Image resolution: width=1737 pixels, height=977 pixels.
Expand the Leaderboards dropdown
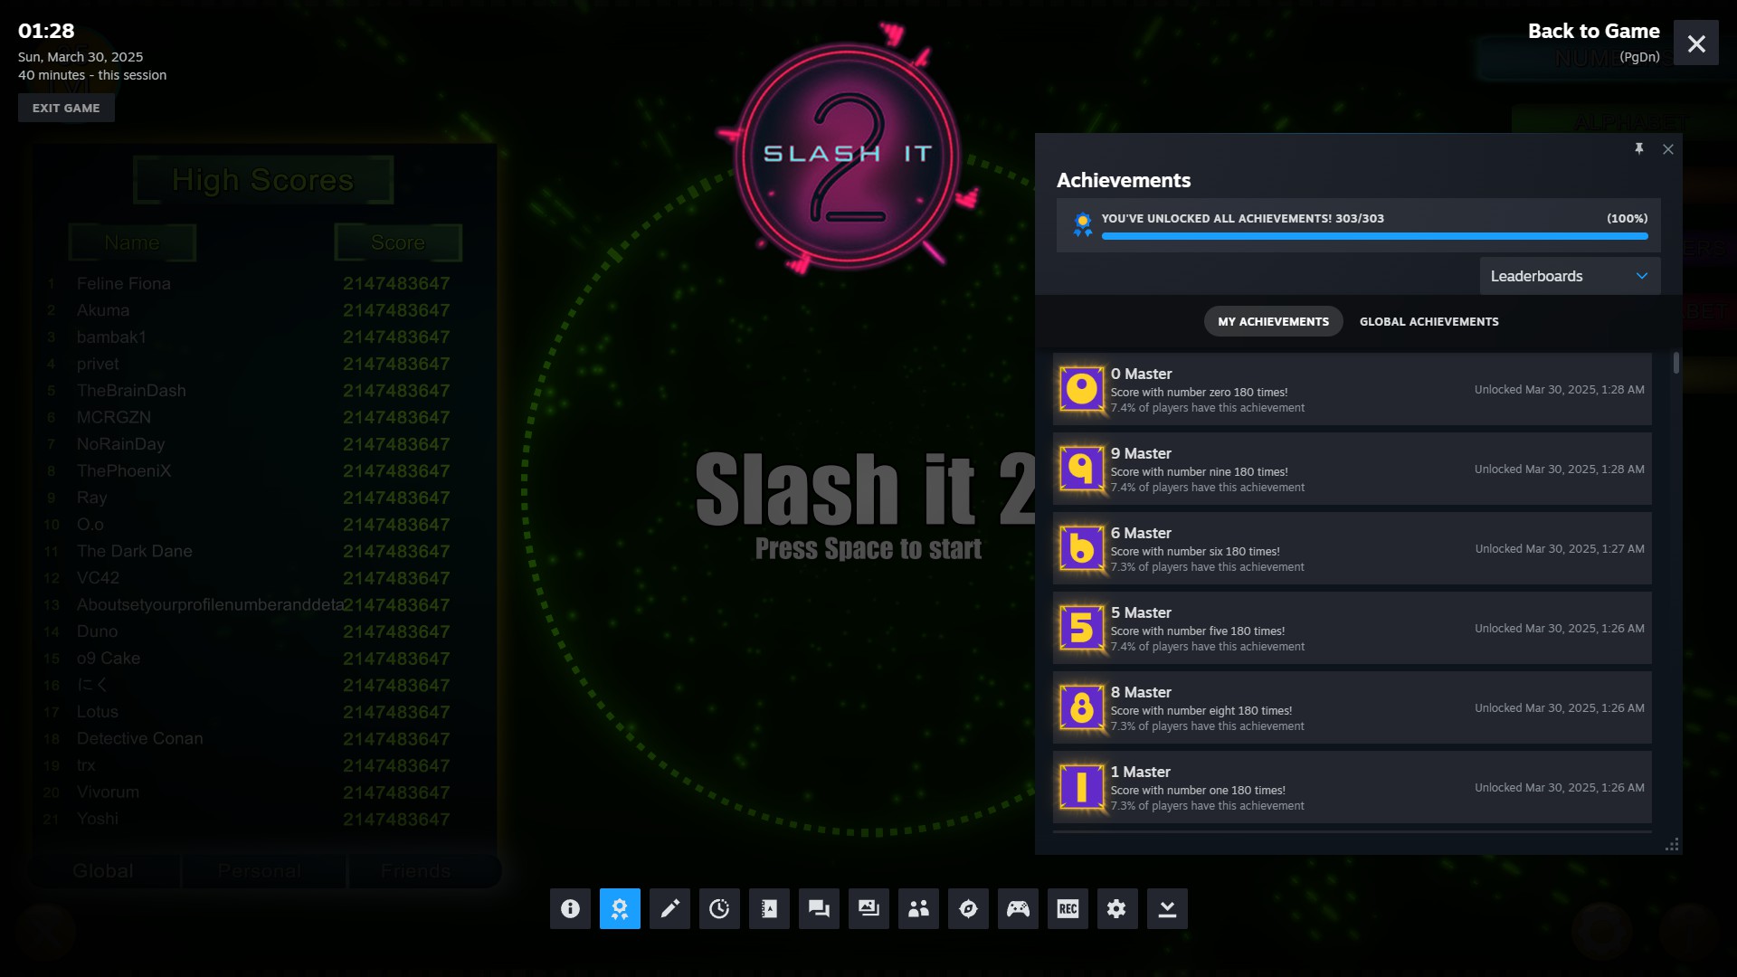click(x=1570, y=276)
